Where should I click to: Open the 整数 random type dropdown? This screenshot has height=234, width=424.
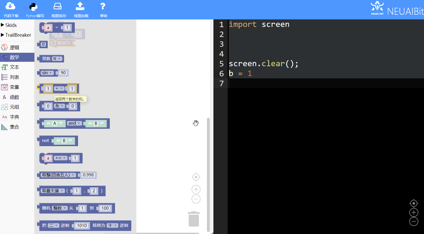[x=60, y=208]
